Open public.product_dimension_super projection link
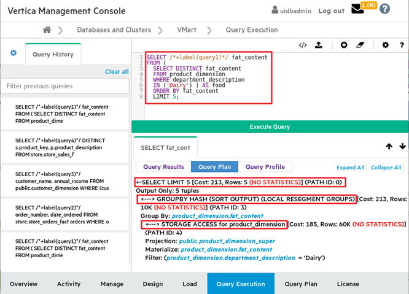The width and height of the screenshot is (409, 294). tap(227, 241)
